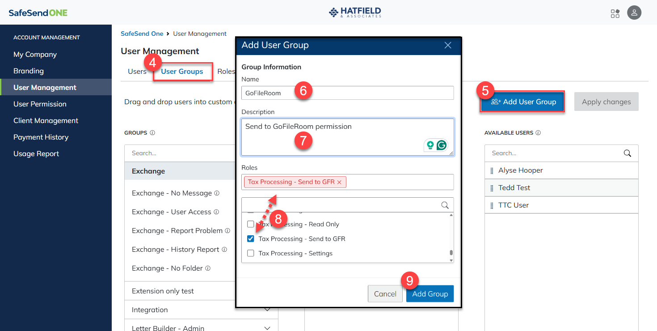Open User Permission in sidebar
Image resolution: width=657 pixels, height=331 pixels.
[x=40, y=104]
